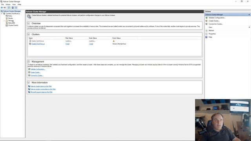Screen dimensions: 251x141
Task: Open the Help menu in the menu bar
Action: pos(19,4)
